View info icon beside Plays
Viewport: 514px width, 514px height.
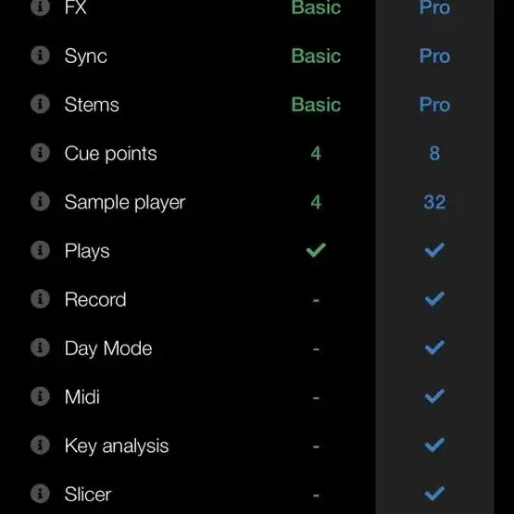40,250
